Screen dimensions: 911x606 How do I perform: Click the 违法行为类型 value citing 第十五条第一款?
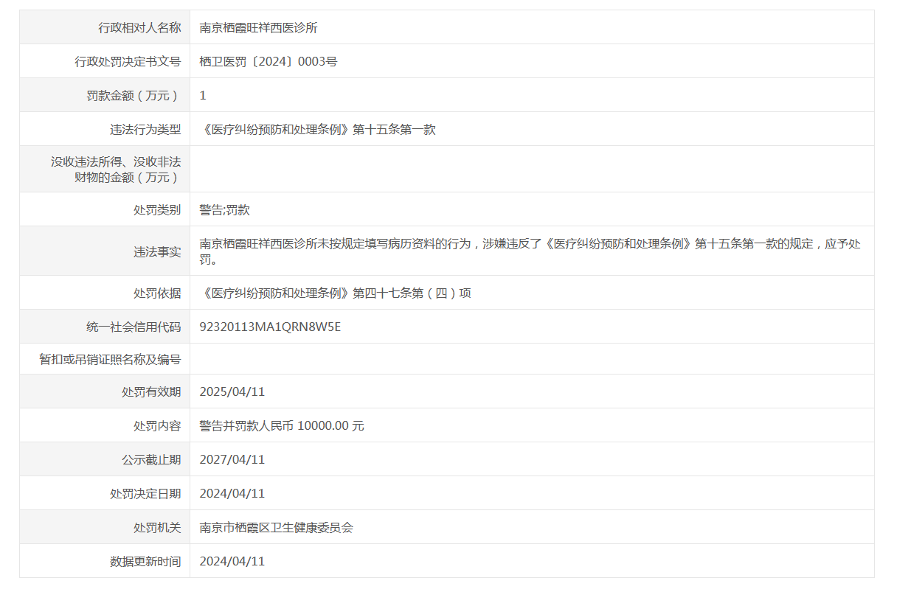[318, 130]
